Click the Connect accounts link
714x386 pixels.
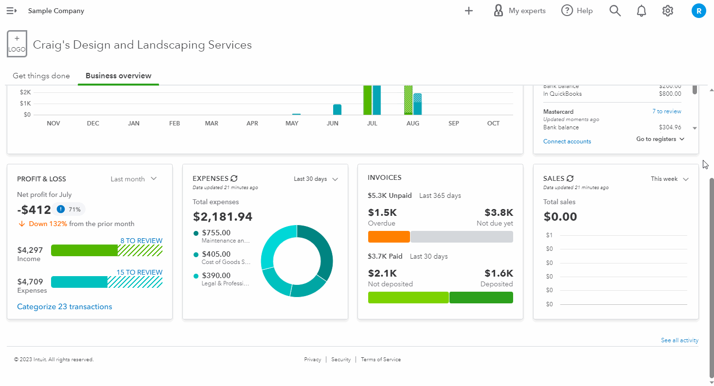[x=567, y=141]
